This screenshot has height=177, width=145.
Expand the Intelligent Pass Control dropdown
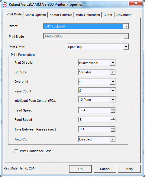113,100
